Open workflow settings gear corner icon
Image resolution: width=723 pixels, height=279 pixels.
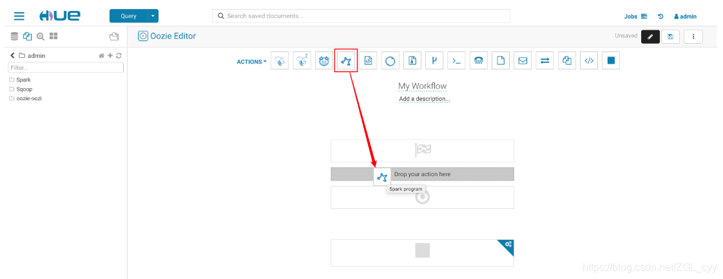tap(508, 244)
